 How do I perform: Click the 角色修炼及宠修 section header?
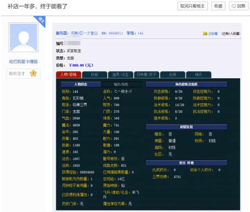187,84
